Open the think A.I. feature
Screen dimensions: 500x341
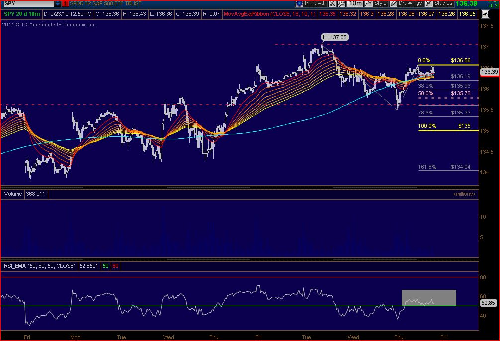click(315, 3)
